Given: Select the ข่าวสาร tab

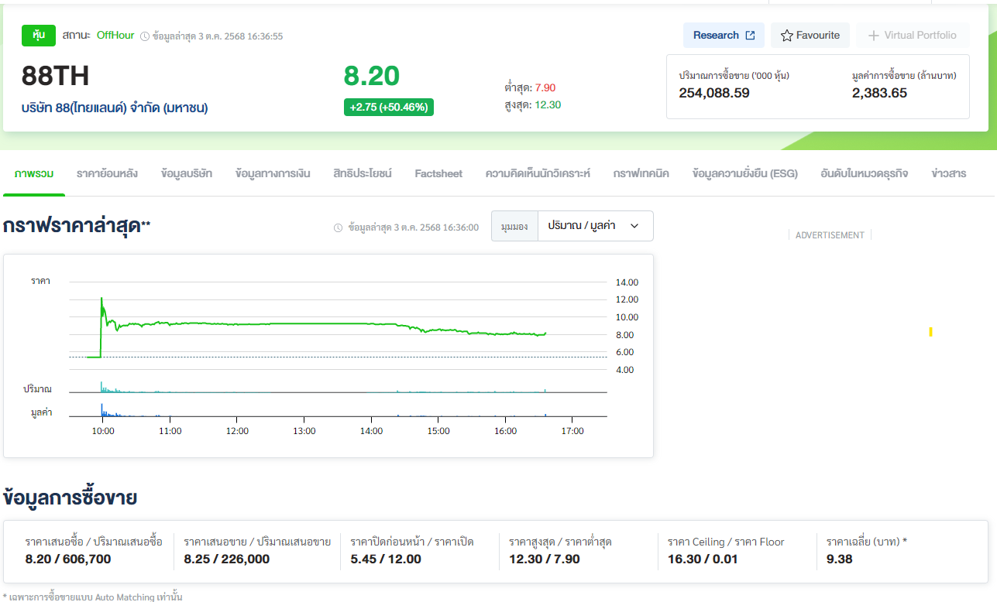Looking at the screenshot, I should point(948,173).
